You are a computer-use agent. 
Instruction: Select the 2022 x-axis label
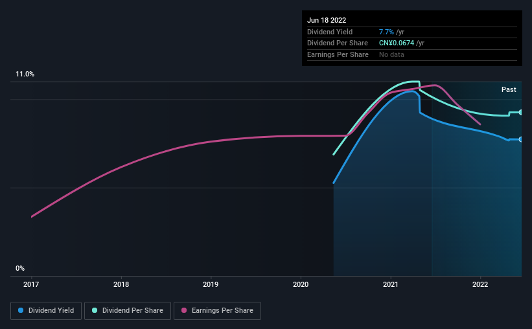pos(480,284)
